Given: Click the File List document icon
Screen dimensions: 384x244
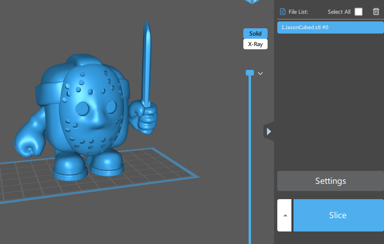Looking at the screenshot, I should 283,11.
